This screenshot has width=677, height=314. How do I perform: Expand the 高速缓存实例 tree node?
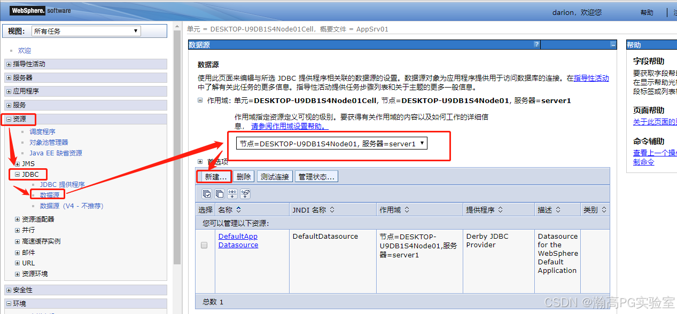pyautogui.click(x=18, y=241)
